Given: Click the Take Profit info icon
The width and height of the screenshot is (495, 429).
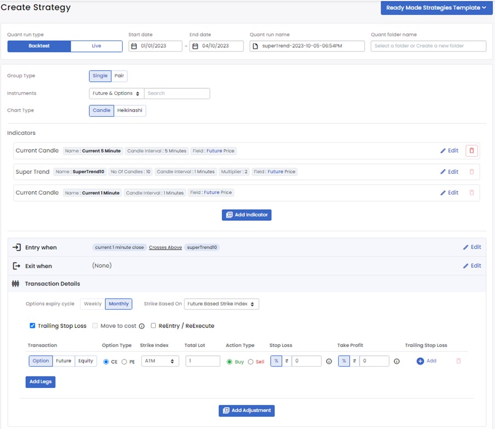Looking at the screenshot, I should coord(396,362).
